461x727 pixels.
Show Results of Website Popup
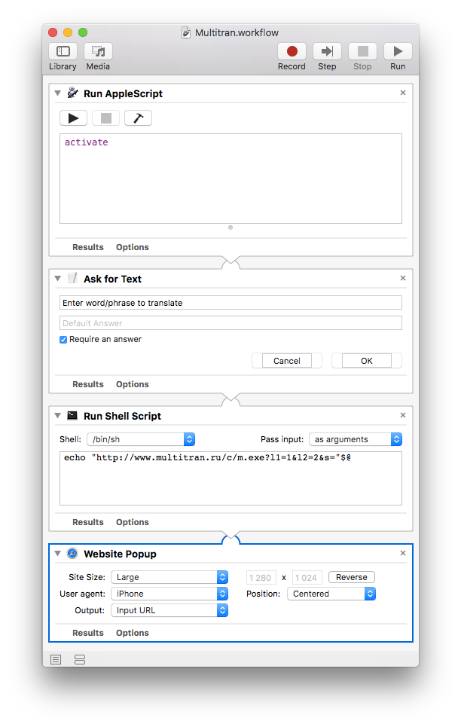point(87,633)
